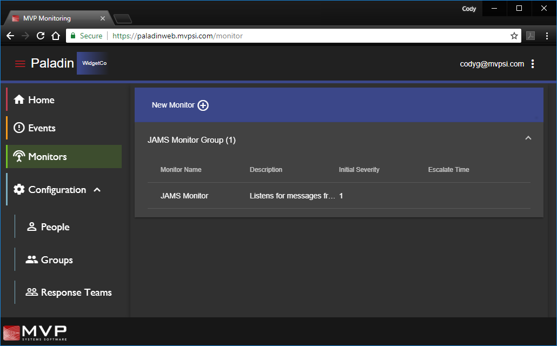This screenshot has height=346, width=557.
Task: Select the JAMS Monitor row
Action: click(x=184, y=196)
